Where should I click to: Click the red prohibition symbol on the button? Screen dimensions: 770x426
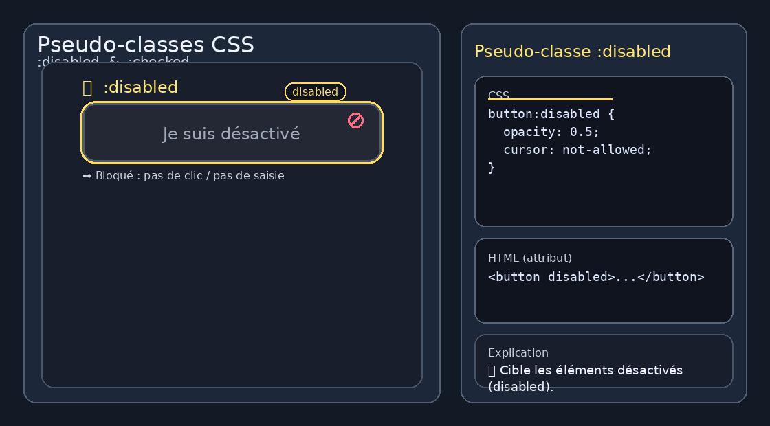tap(355, 120)
